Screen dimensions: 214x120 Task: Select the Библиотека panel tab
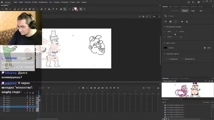(x=166, y=78)
